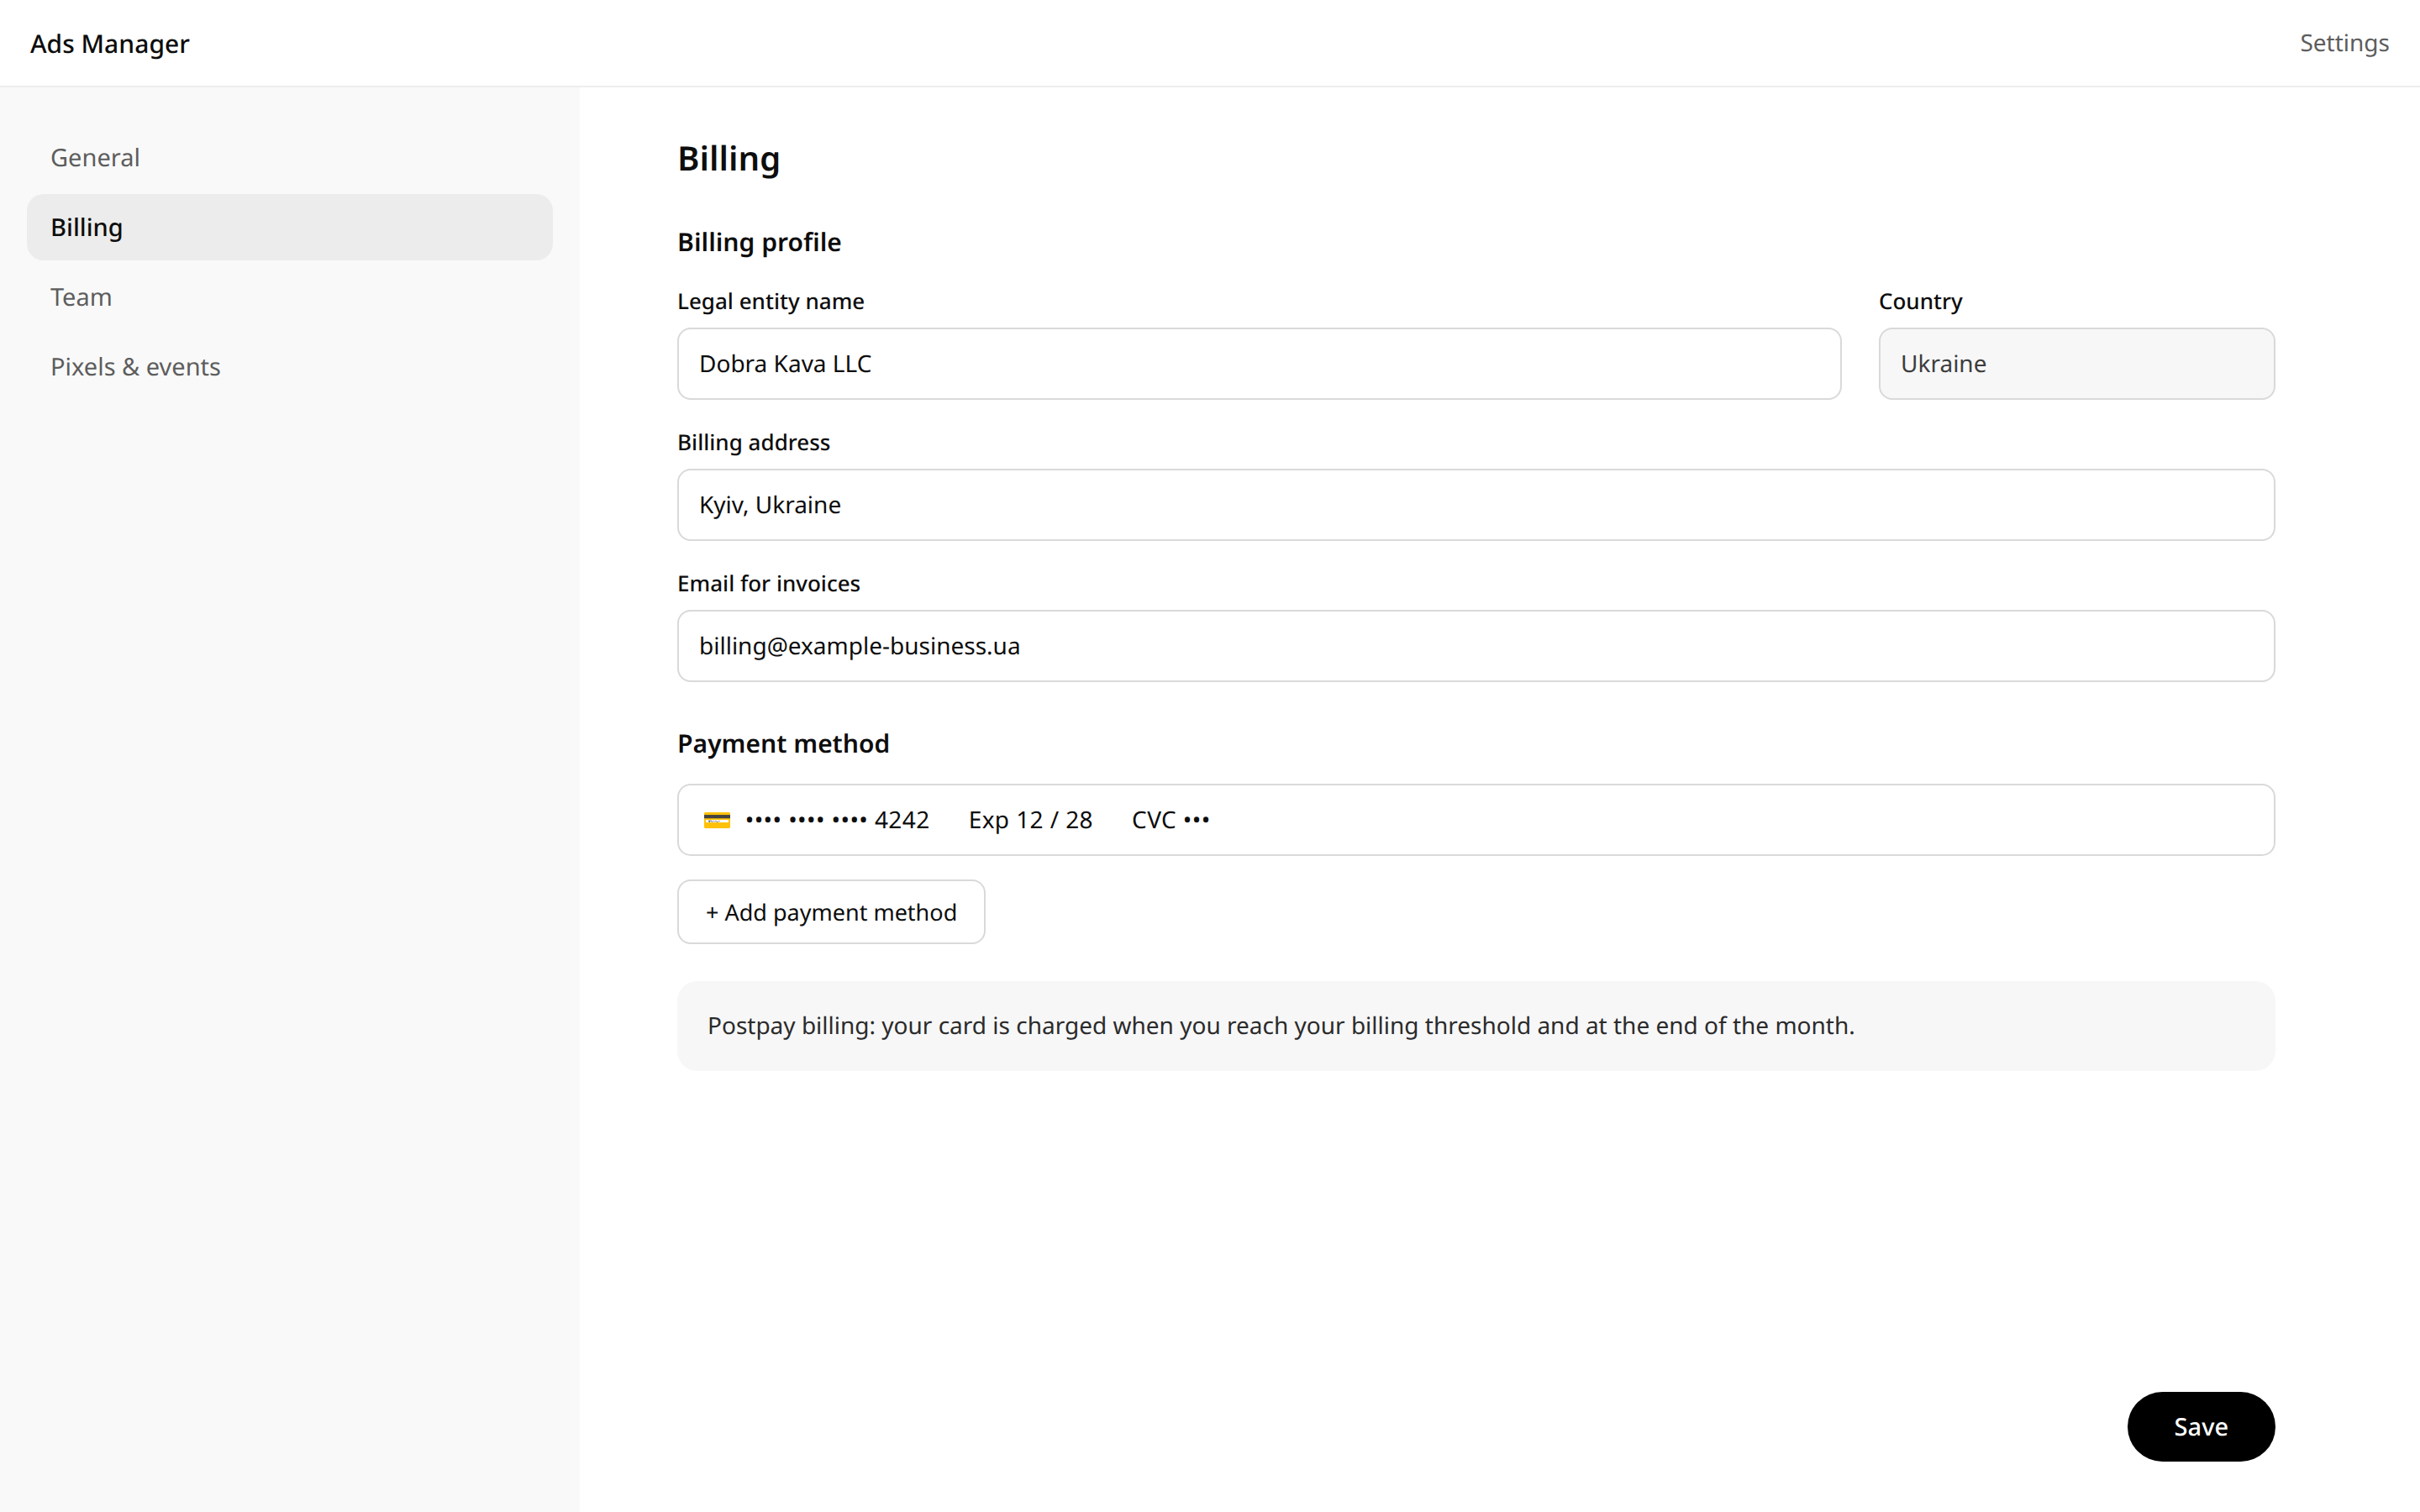This screenshot has height=1512, width=2420.
Task: Click the masked card number ending 4242
Action: 837,820
